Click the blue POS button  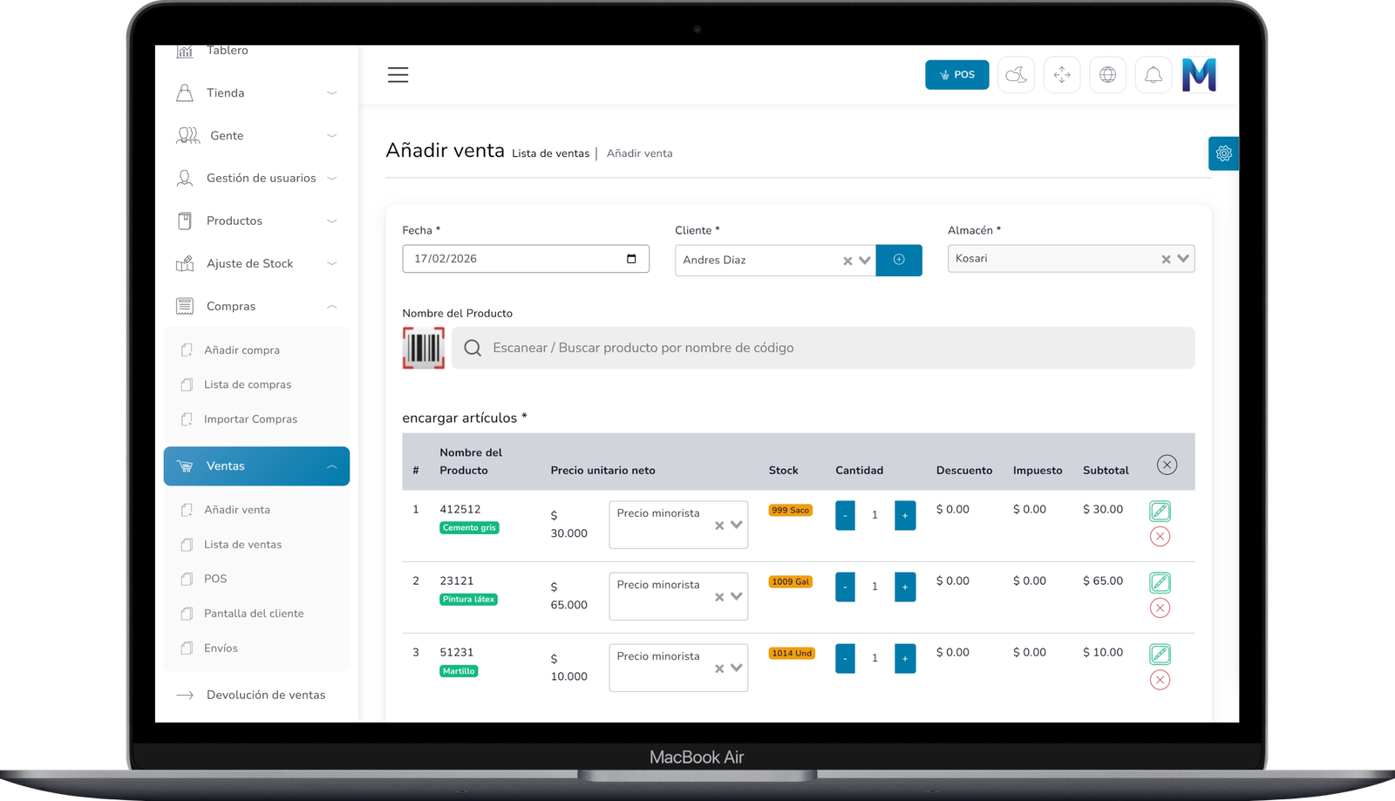tap(956, 75)
